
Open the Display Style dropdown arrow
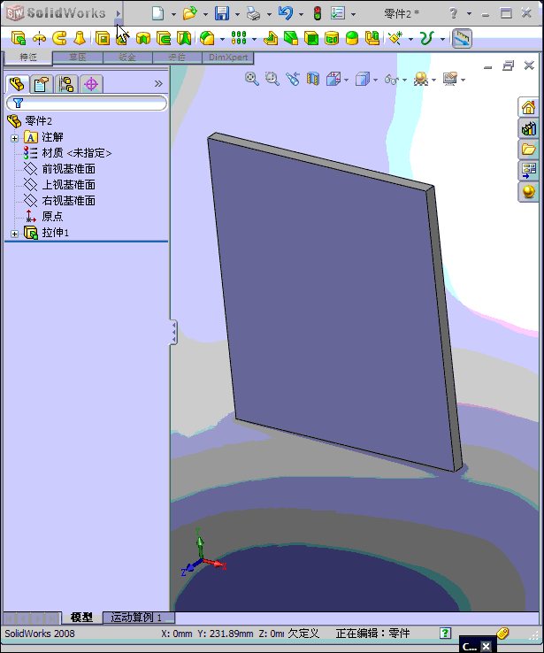[375, 80]
